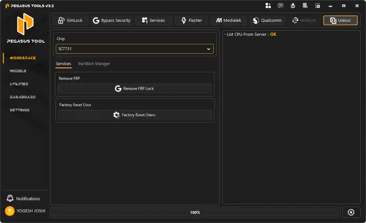The height and width of the screenshot is (223, 366).
Task: Click the Remove FRP Lock button
Action: click(x=135, y=89)
